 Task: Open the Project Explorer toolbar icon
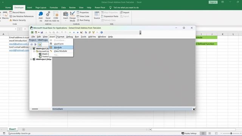coord(86,32)
